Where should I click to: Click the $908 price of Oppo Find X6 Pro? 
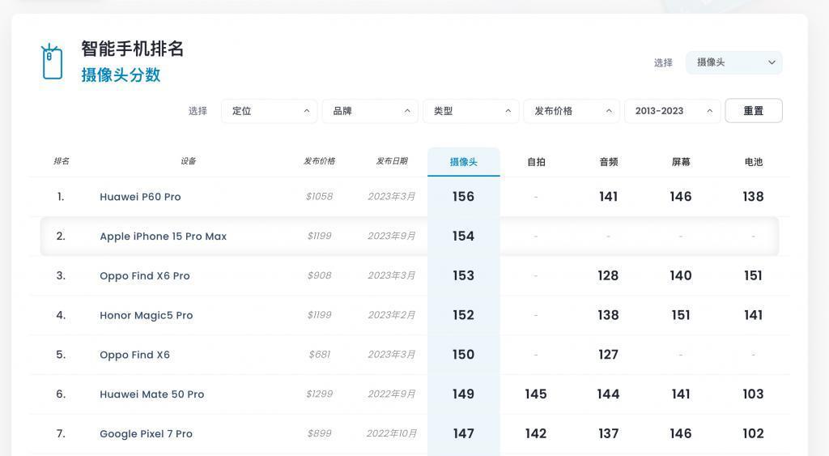(319, 275)
